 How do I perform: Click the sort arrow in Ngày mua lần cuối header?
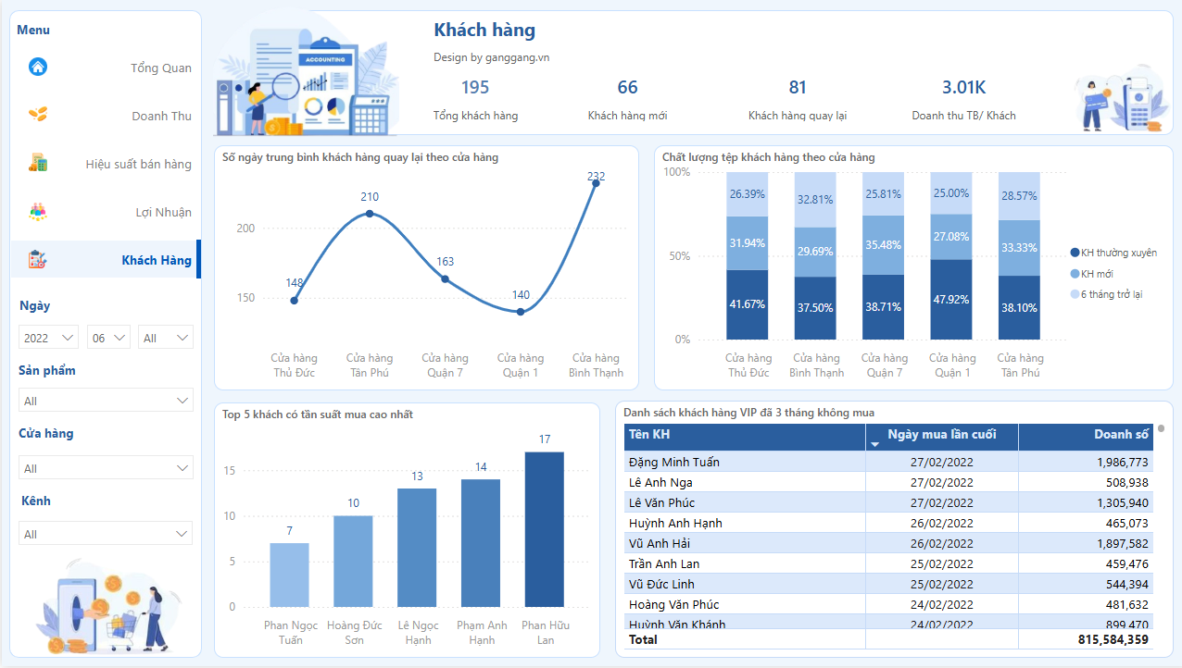coord(875,445)
